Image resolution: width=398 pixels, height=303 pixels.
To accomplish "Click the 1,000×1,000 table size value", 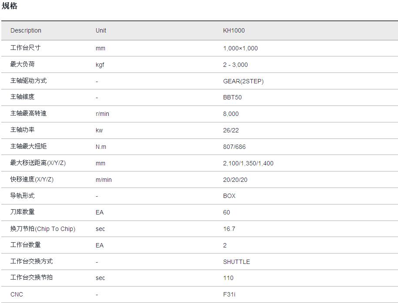I will pos(240,48).
